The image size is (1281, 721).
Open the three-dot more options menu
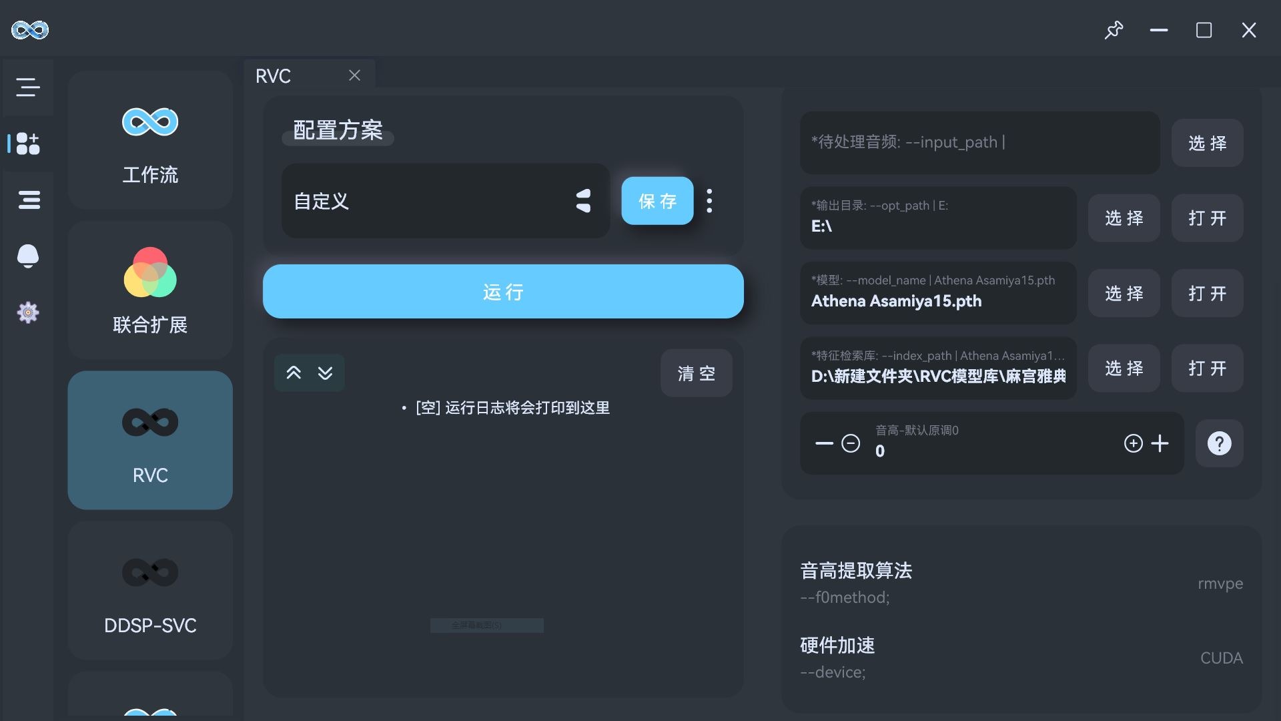[x=709, y=201]
